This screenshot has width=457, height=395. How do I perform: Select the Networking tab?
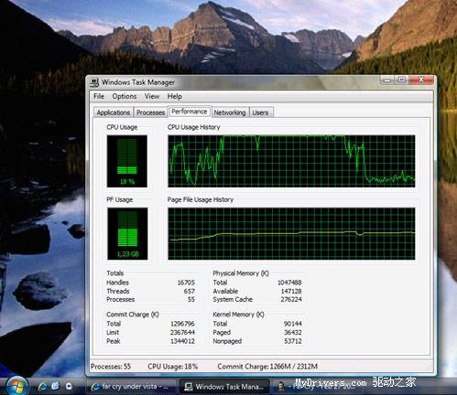click(x=230, y=112)
